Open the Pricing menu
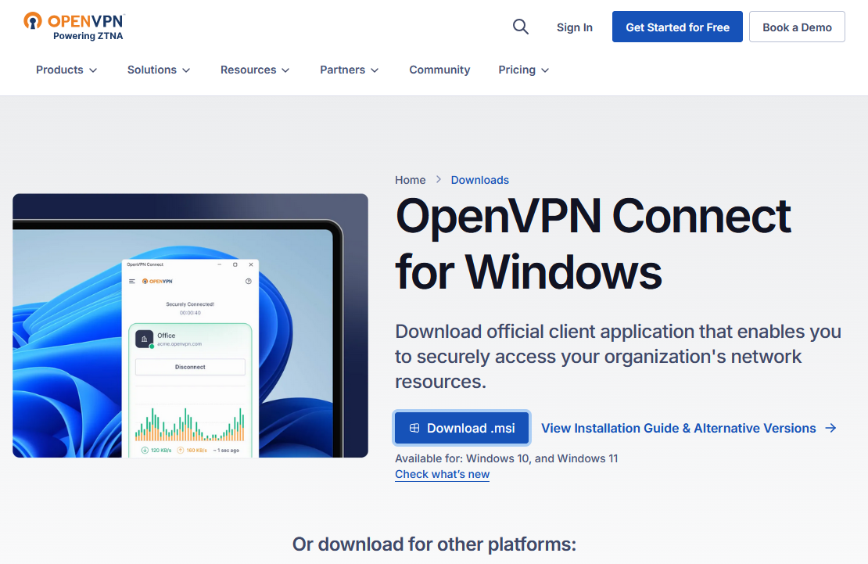Viewport: 868px width, 564px height. tap(524, 70)
